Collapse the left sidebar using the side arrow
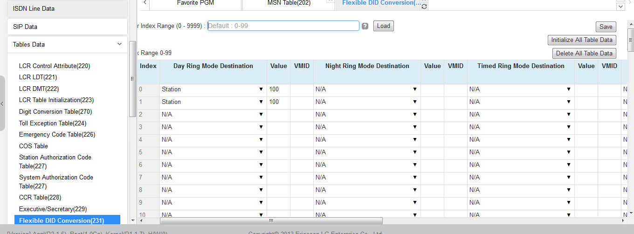 pos(2,103)
